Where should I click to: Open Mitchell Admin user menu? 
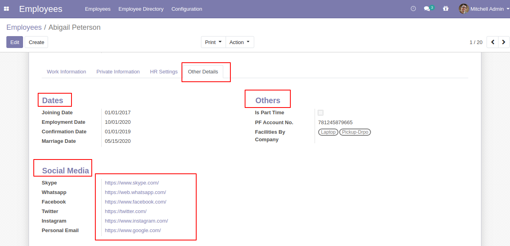coord(484,9)
